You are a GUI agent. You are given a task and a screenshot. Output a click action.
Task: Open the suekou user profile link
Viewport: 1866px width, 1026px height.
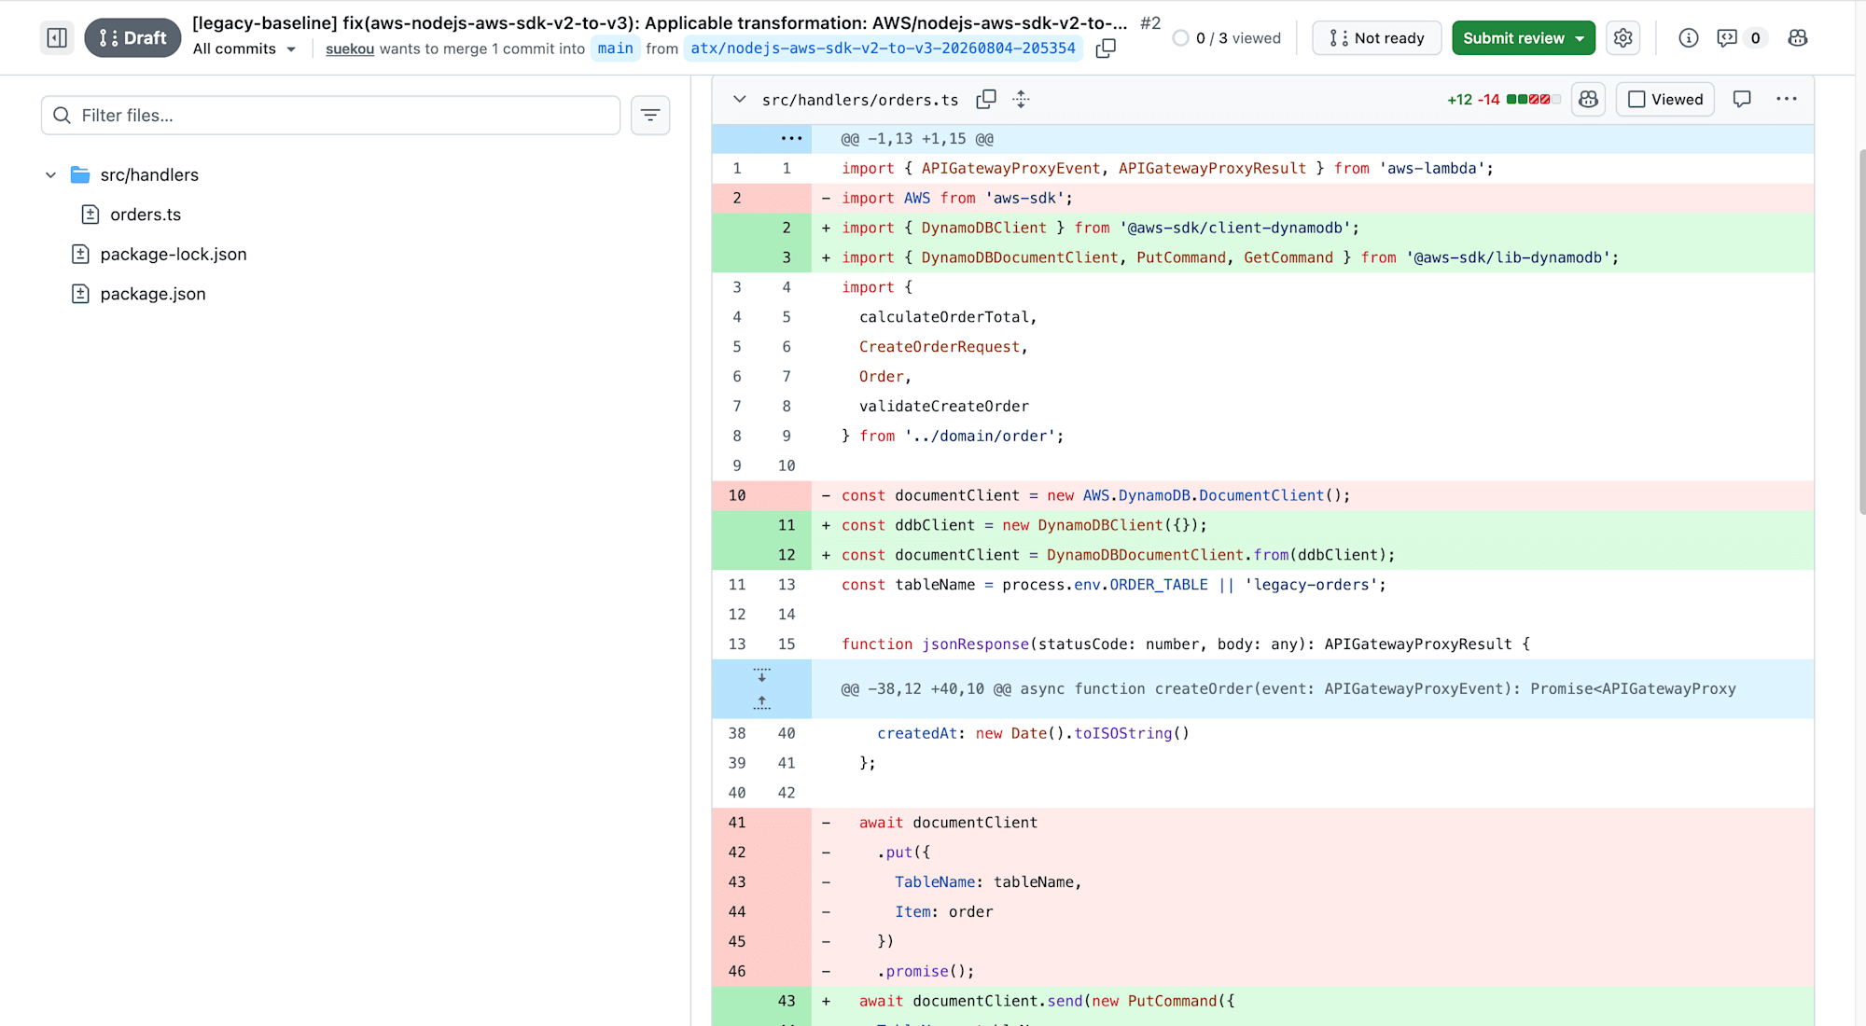pos(350,49)
